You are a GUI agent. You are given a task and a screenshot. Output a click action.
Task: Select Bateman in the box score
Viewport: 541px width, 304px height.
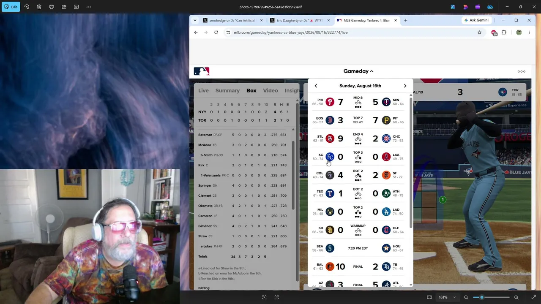(x=205, y=135)
